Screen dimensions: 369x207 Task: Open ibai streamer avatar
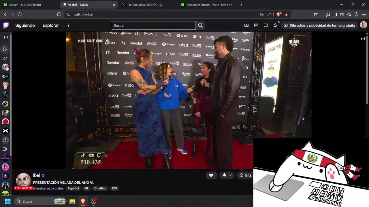[x=23, y=180]
